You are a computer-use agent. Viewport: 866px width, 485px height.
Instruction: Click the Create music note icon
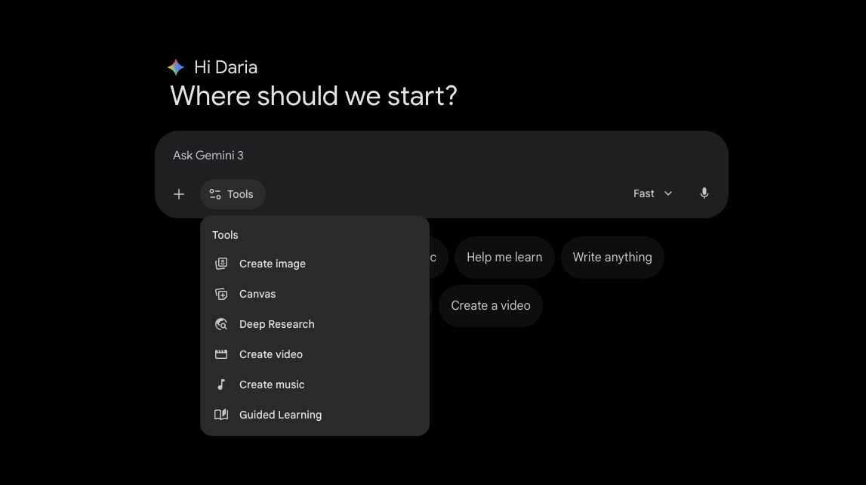pos(221,385)
